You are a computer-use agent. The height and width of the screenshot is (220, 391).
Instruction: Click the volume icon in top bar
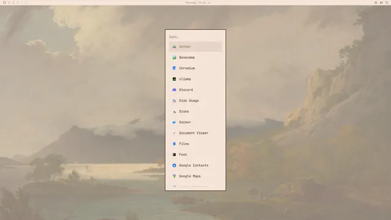point(381,2)
